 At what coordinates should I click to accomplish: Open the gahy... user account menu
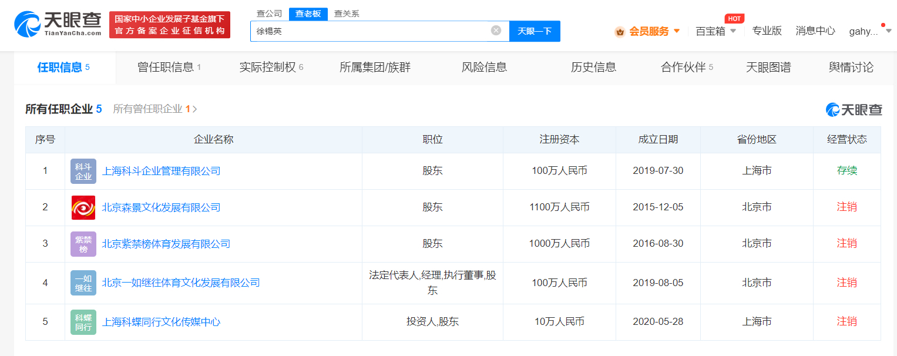coord(864,32)
